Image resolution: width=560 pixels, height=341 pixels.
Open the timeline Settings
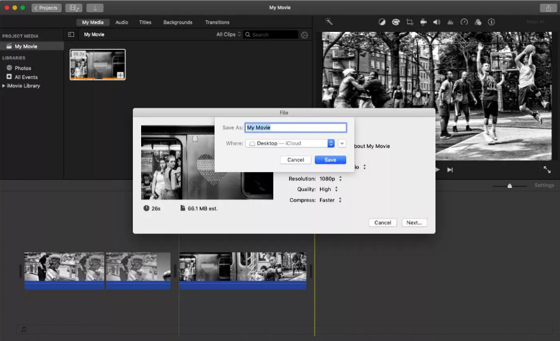(544, 185)
